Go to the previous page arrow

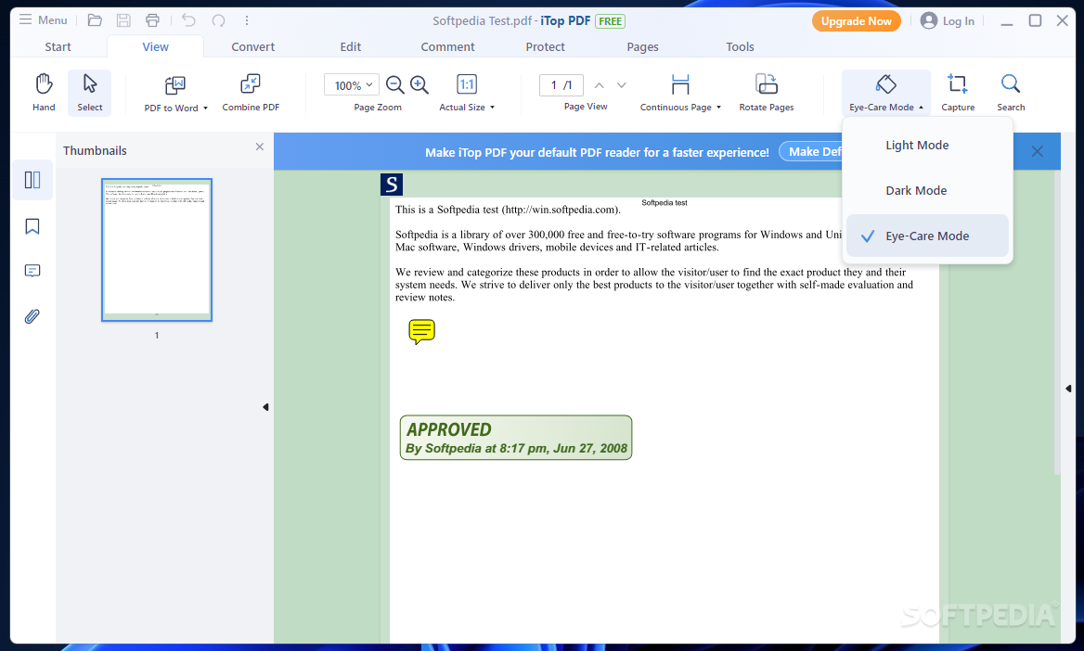coord(600,85)
